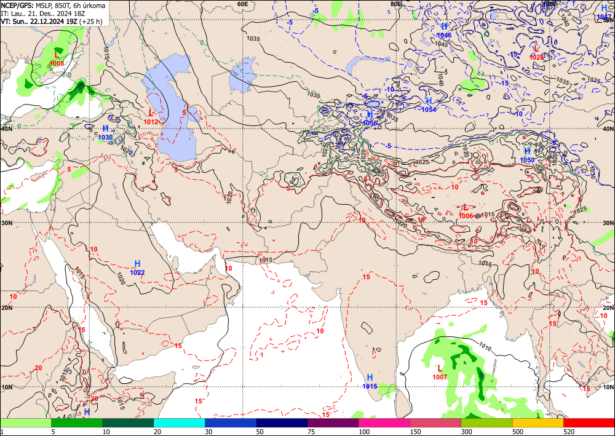The height and width of the screenshot is (436, 615).
Task: Click the H 1046 high marker
Action: pyautogui.click(x=445, y=31)
